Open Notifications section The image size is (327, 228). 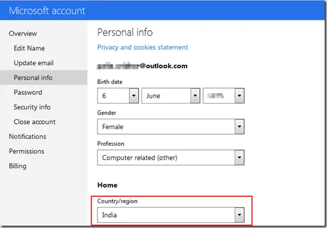click(x=27, y=137)
